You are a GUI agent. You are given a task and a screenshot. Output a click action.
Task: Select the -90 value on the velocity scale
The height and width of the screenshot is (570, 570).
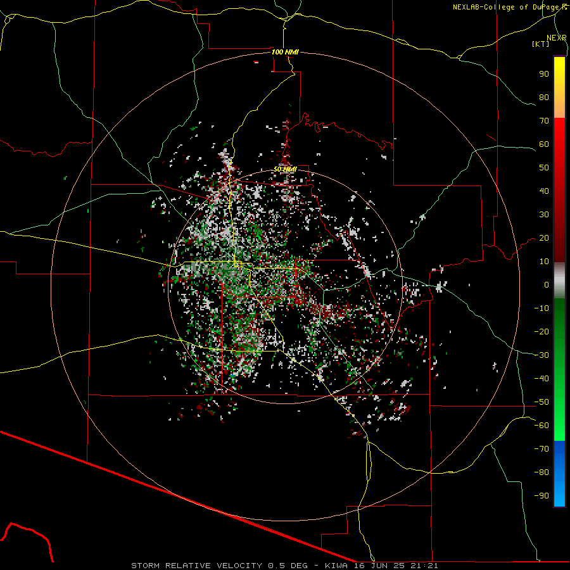tap(541, 496)
